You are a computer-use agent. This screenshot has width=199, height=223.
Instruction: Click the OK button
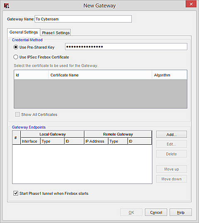131,213
